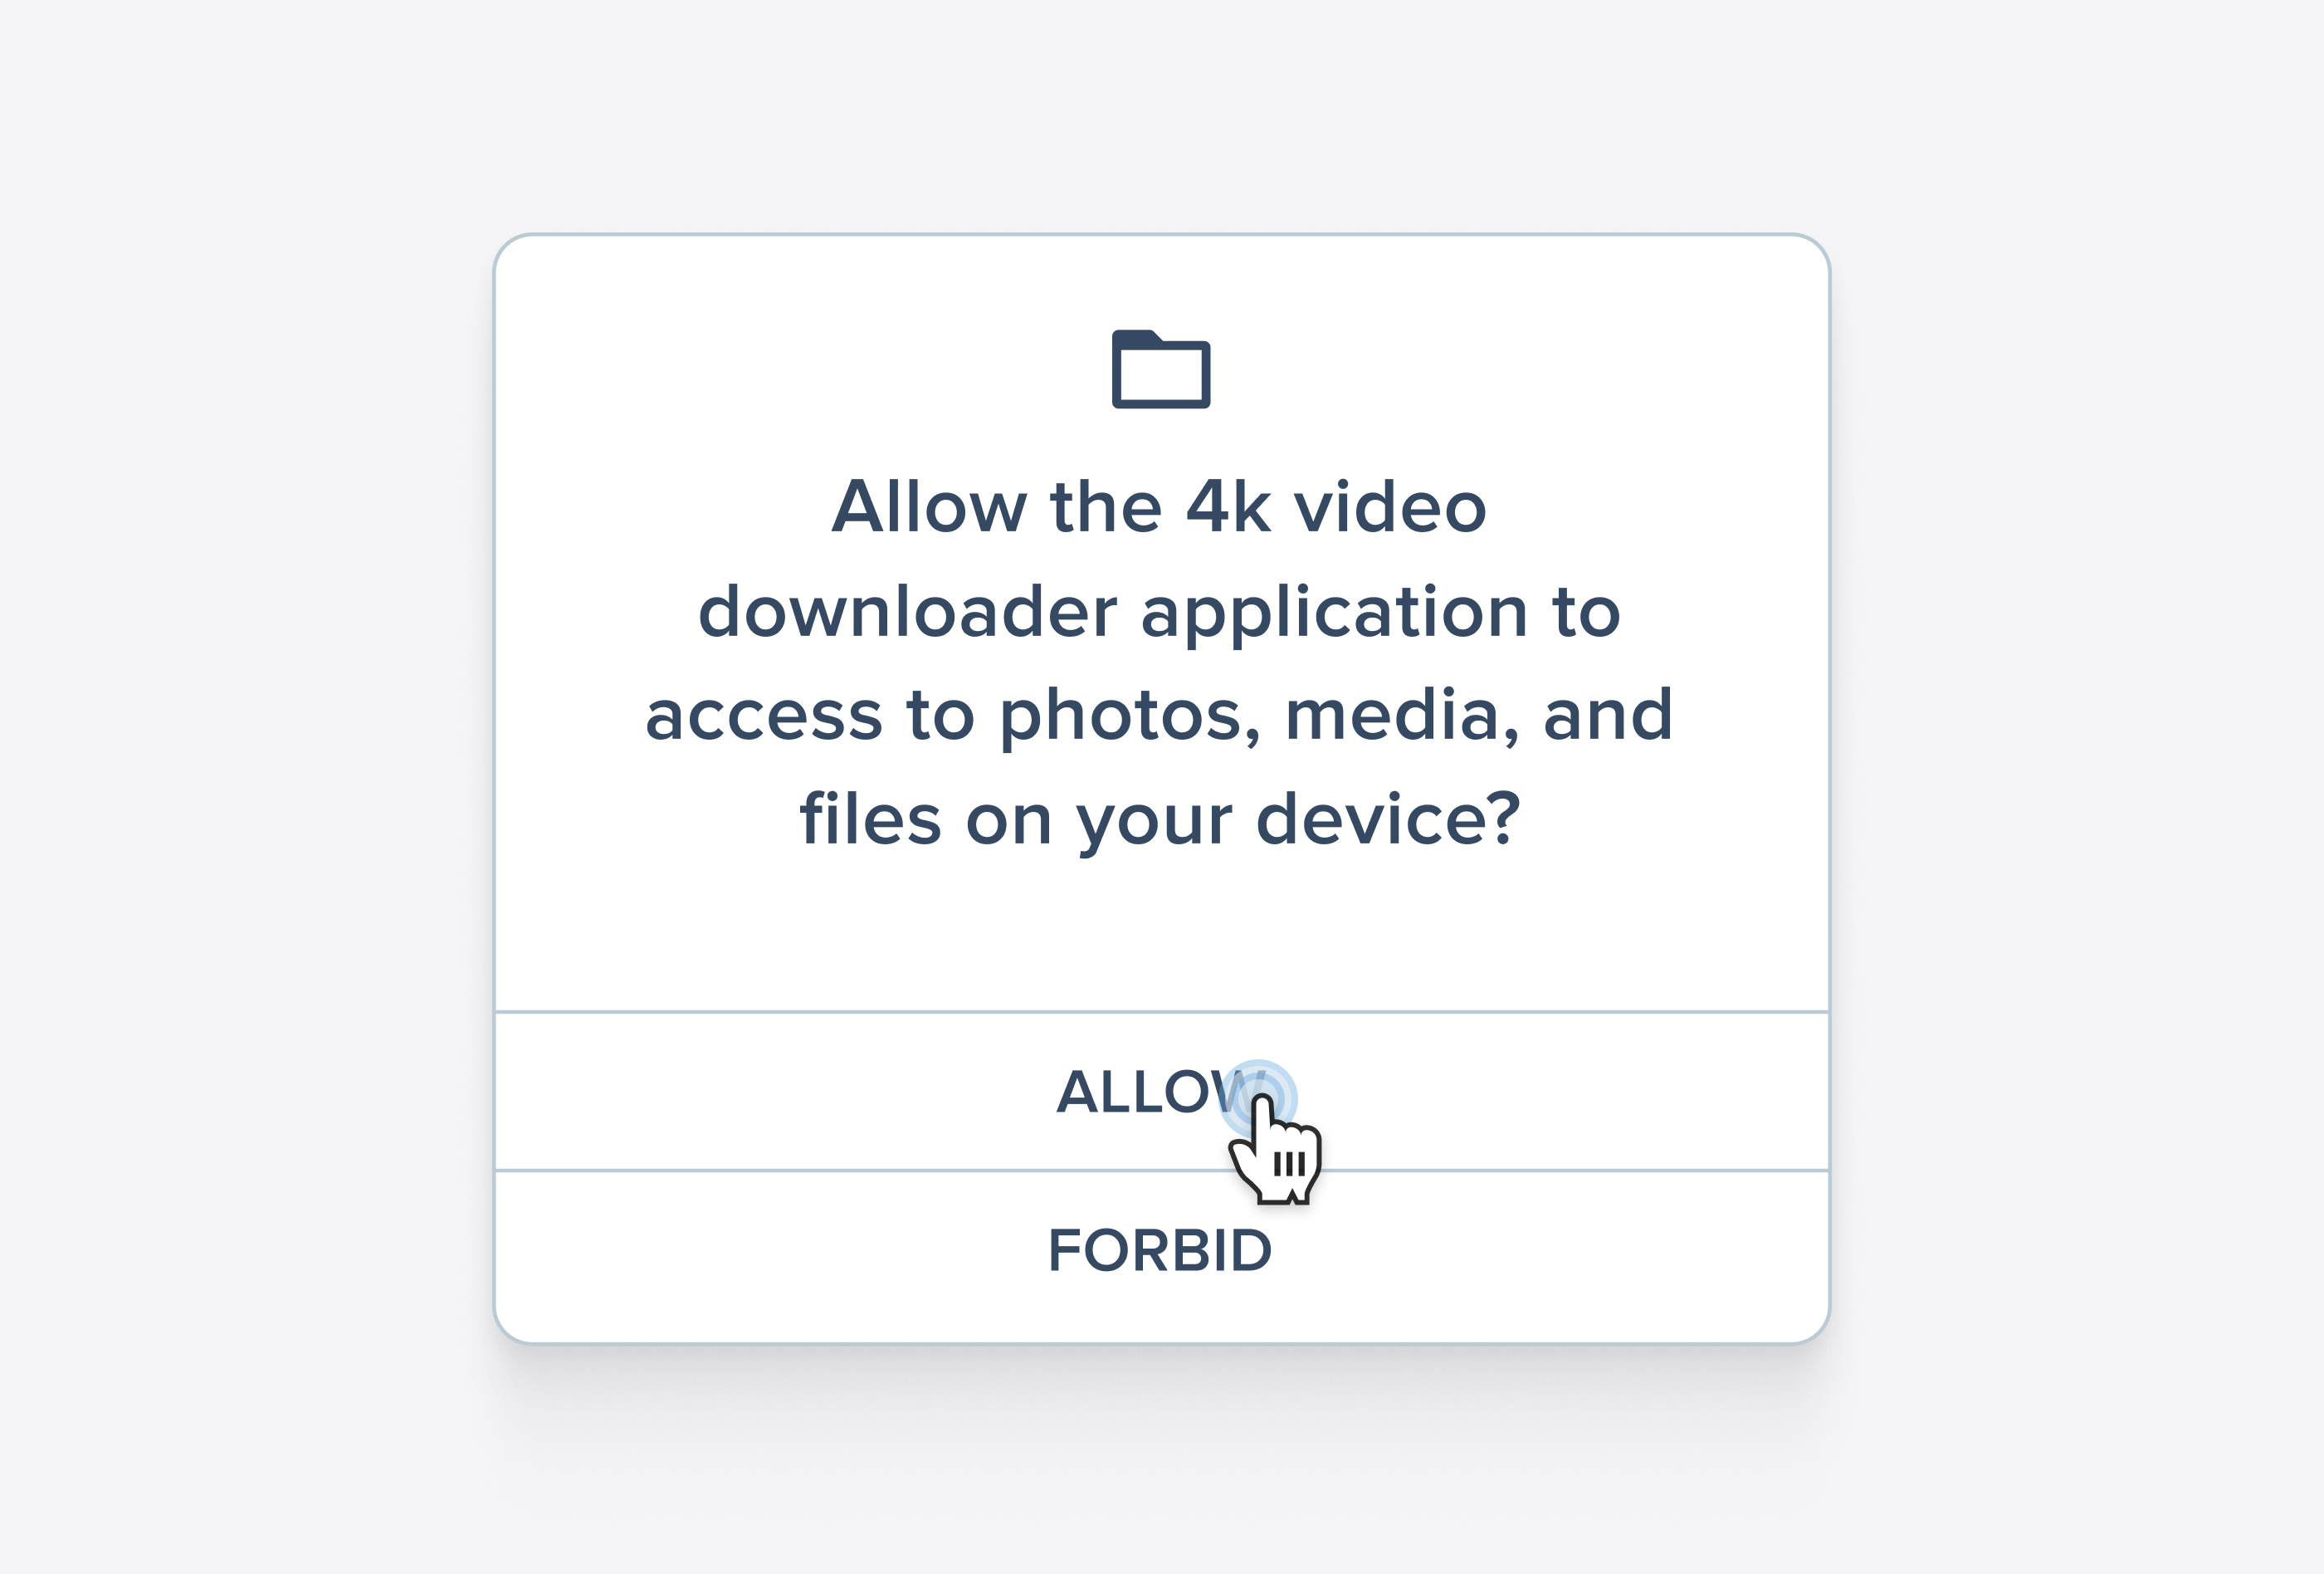Click the divider between ALLOW and FORBID
Screen dimensions: 2324x1574
pyautogui.click(x=1162, y=1170)
